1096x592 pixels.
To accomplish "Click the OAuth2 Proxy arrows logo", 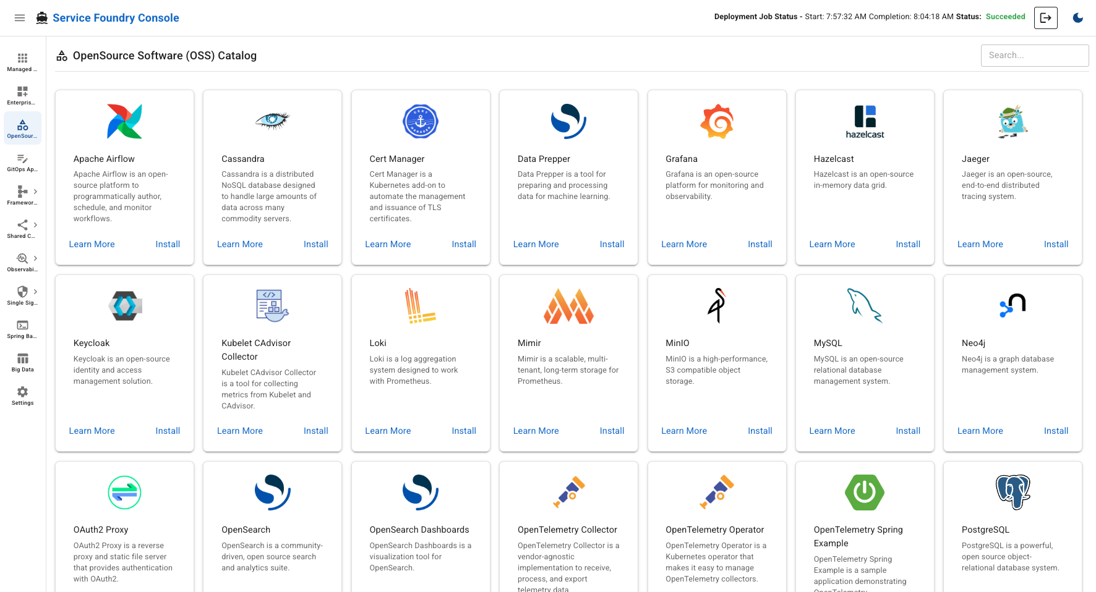I will [124, 492].
